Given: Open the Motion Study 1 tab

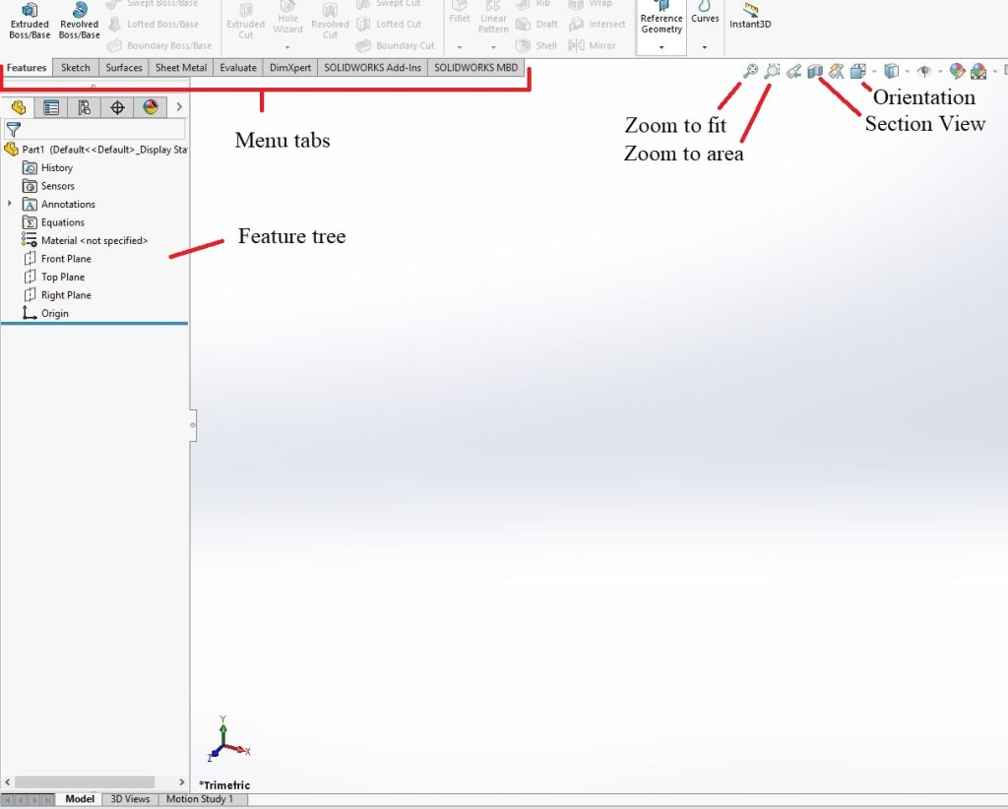Looking at the screenshot, I should pyautogui.click(x=200, y=799).
